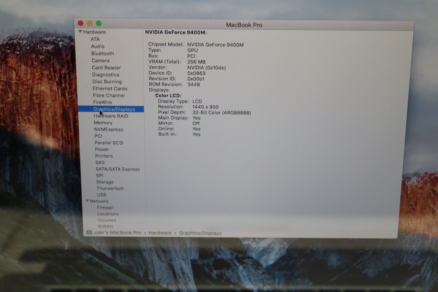Select Thunderbolt in the sidebar
The height and width of the screenshot is (292, 438).
110,188
